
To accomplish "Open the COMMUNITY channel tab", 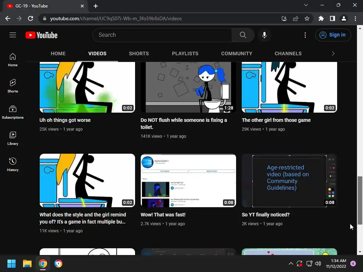I will pyautogui.click(x=236, y=53).
